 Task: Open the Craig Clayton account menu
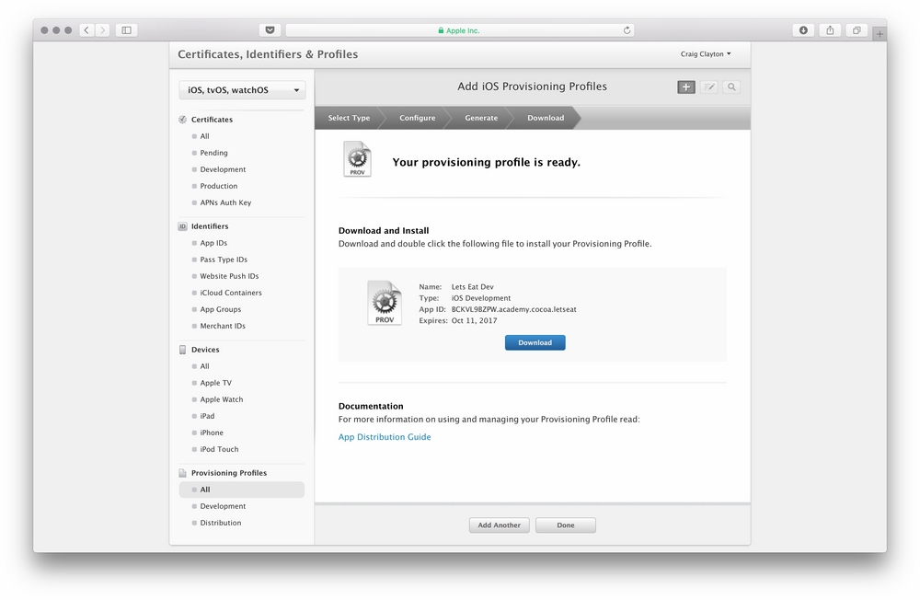[706, 54]
